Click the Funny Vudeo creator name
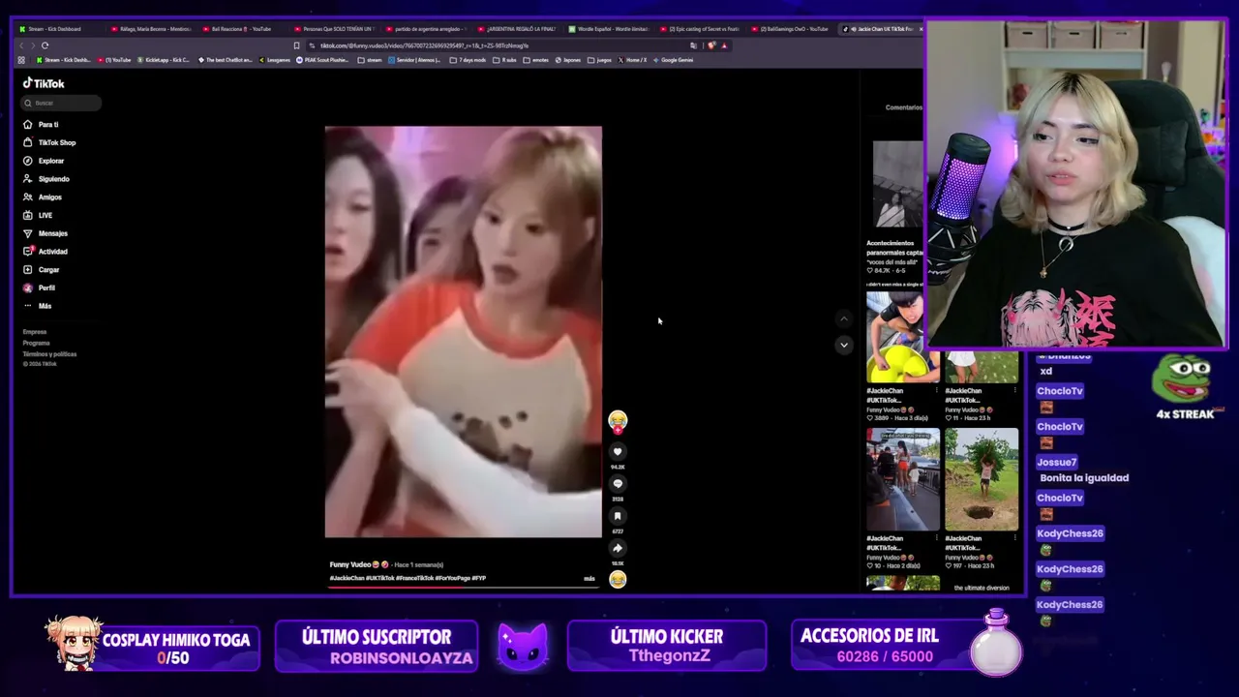 pos(350,564)
